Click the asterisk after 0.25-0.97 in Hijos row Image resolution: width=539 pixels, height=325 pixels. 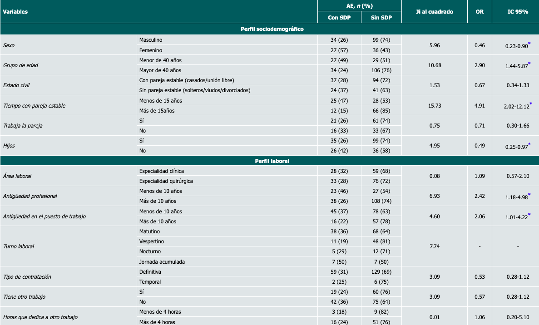pyautogui.click(x=529, y=144)
